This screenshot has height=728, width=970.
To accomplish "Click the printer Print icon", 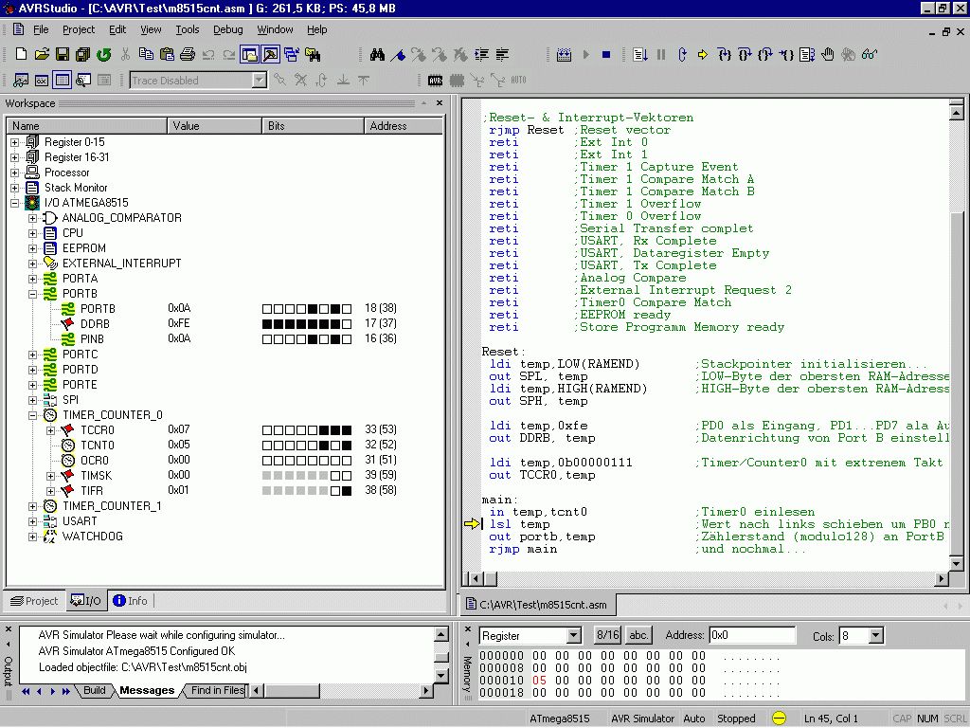I will 188,55.
